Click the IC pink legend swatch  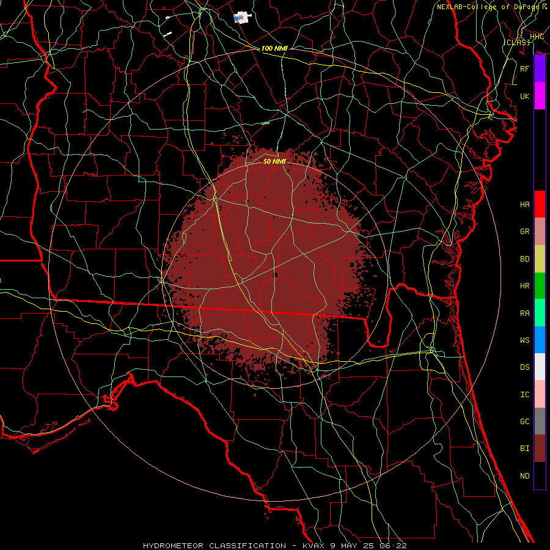pyautogui.click(x=540, y=394)
